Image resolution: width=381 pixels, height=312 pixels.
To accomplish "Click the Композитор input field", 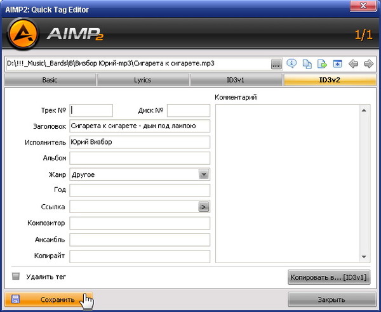I will click(140, 223).
